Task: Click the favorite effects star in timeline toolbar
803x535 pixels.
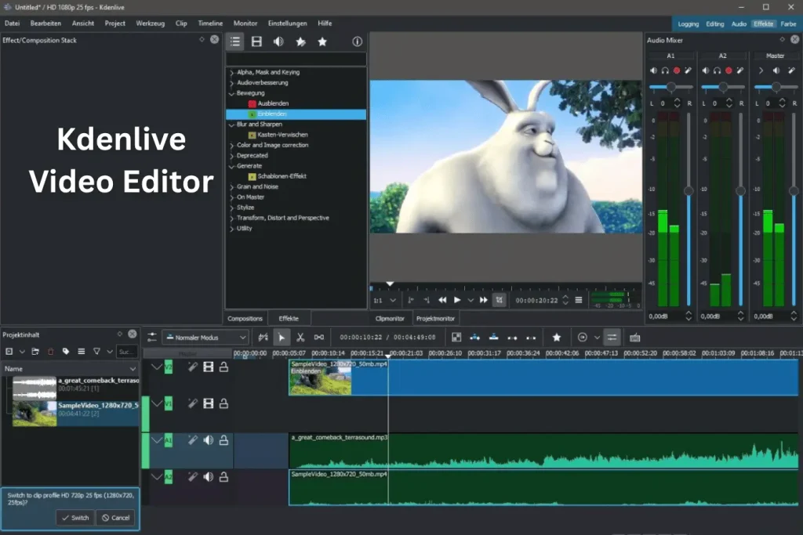Action: coord(557,338)
